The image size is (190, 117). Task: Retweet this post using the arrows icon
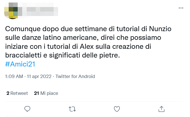(72, 109)
